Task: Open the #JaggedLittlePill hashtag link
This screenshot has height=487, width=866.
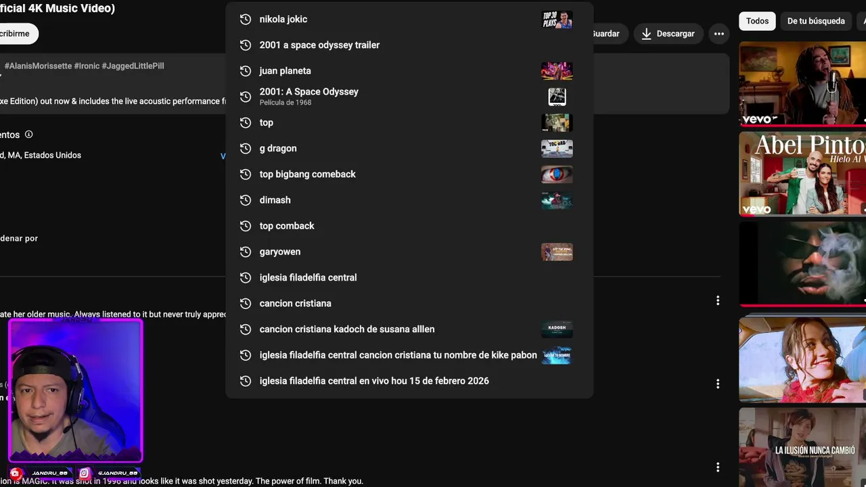Action: tap(133, 66)
